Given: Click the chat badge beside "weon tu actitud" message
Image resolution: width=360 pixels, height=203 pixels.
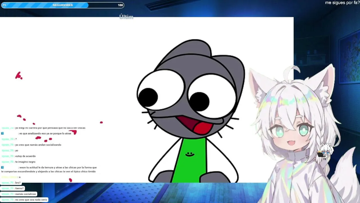Looking at the screenshot, I should click(x=2, y=167).
